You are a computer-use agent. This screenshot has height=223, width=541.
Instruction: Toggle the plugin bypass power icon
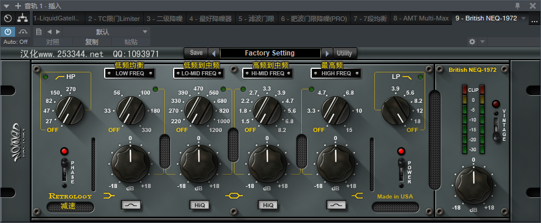(8, 32)
